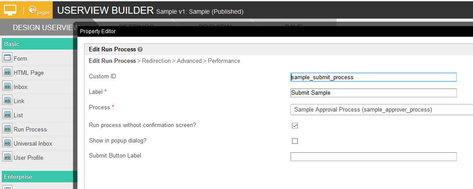
Task: Uncheck Run process without confirmation screen
Action: 295,125
